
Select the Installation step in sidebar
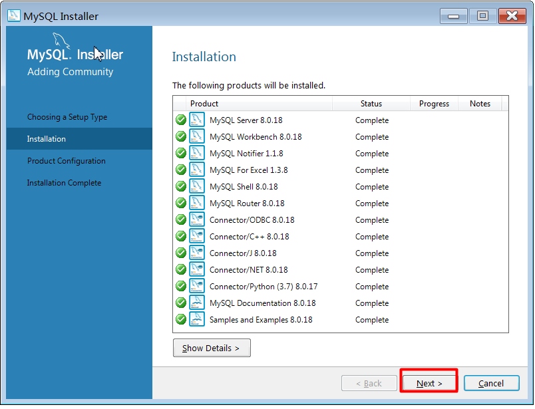pos(79,139)
